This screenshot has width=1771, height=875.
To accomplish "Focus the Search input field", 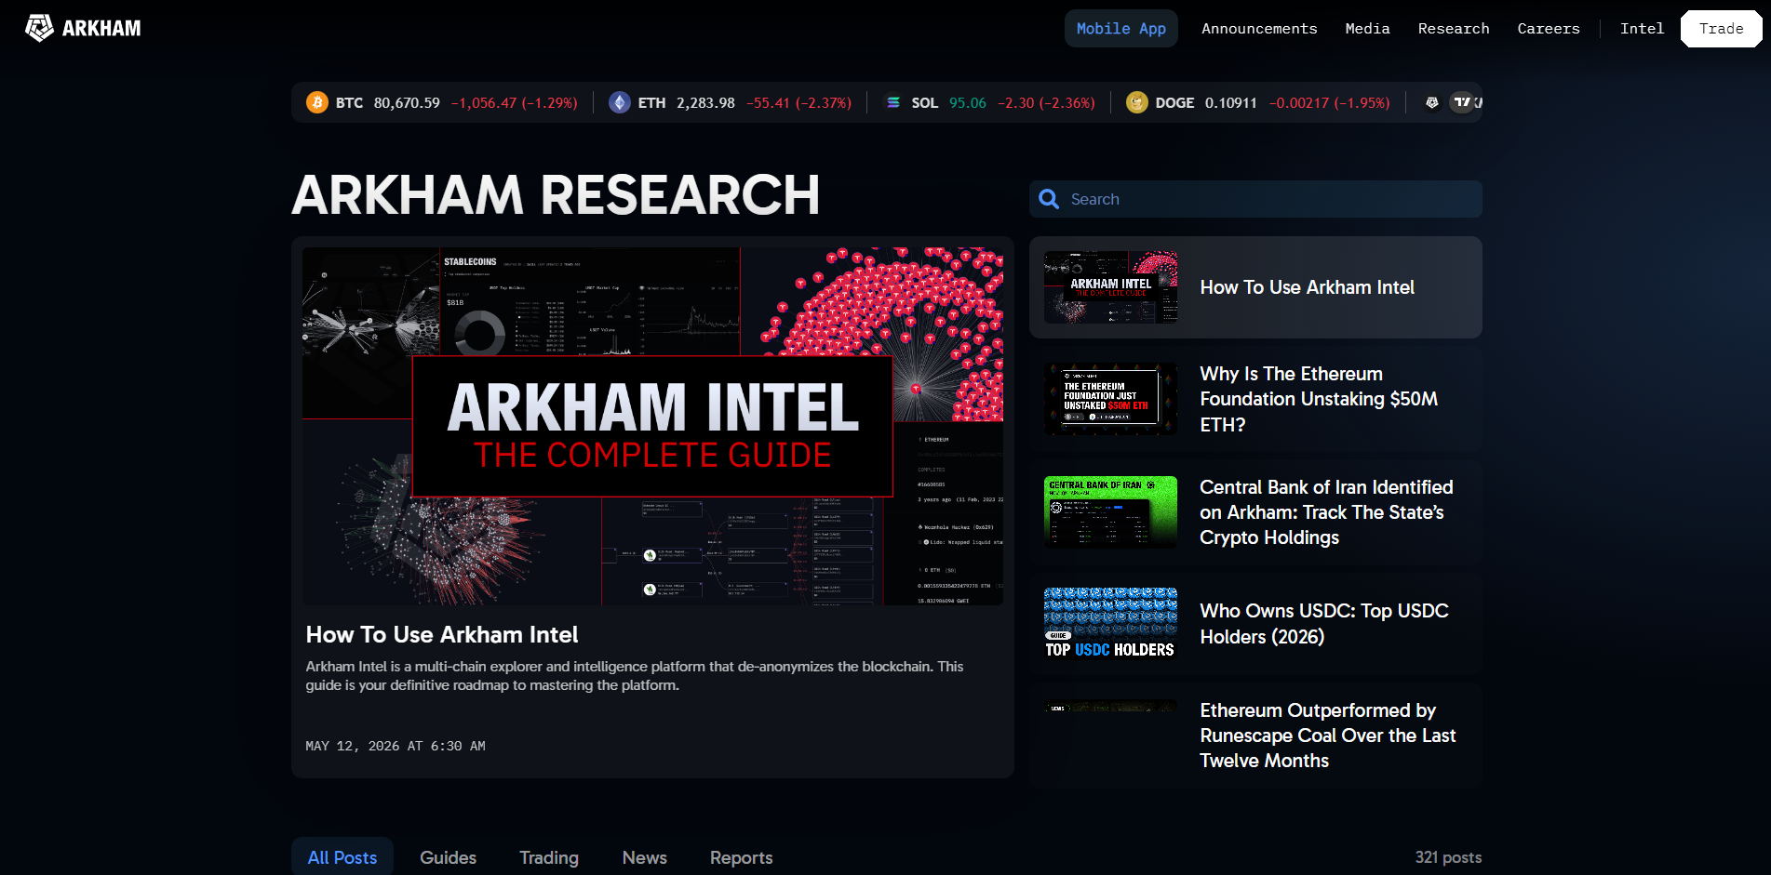I will click(x=1255, y=199).
